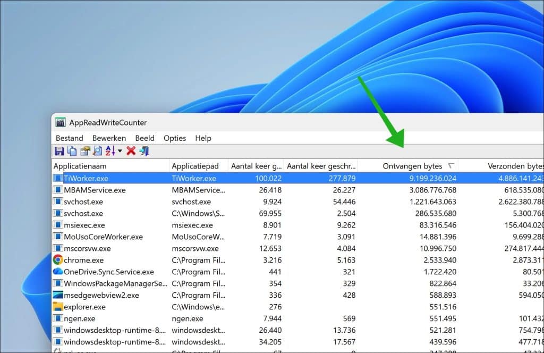The width and height of the screenshot is (544, 353).
Task: Click the TiWorker.exe row icon
Action: [x=58, y=178]
